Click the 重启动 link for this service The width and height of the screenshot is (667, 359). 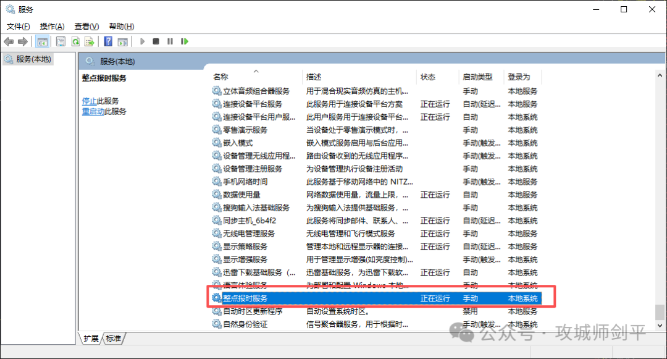(x=93, y=111)
